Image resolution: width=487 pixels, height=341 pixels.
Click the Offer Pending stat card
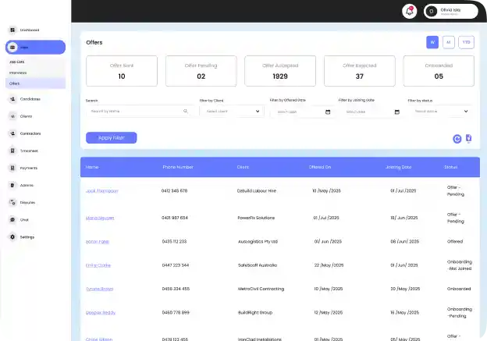tap(201, 71)
